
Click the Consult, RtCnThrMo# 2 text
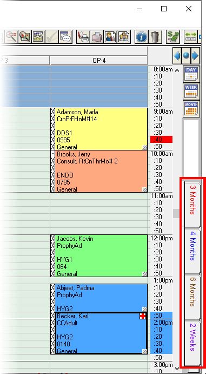tap(87, 161)
